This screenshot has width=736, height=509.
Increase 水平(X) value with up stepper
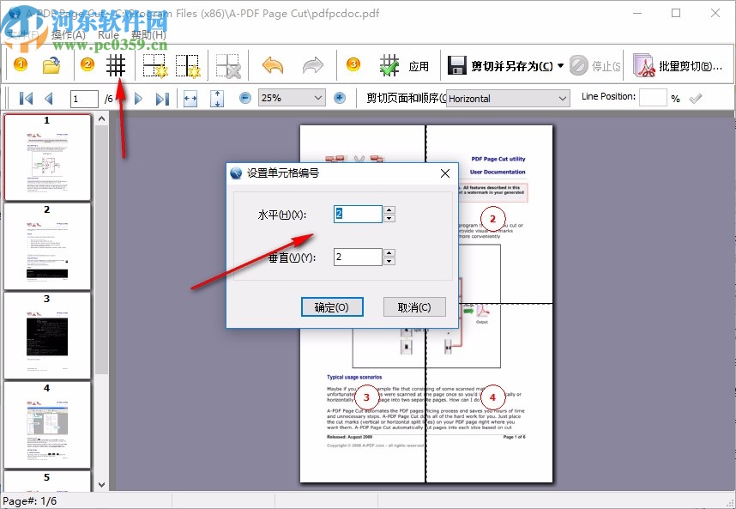pos(389,209)
